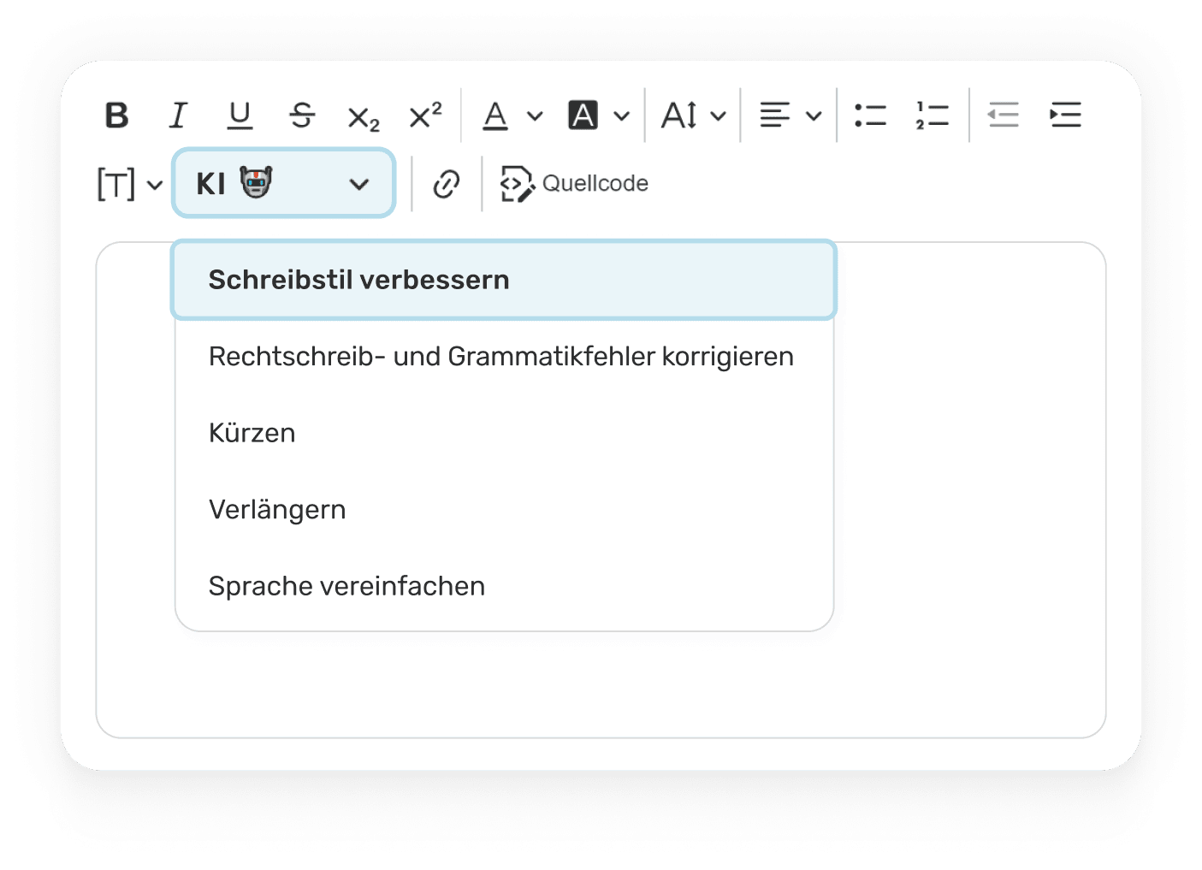Toggle bold formatting
The height and width of the screenshot is (870, 1202).
(x=117, y=115)
